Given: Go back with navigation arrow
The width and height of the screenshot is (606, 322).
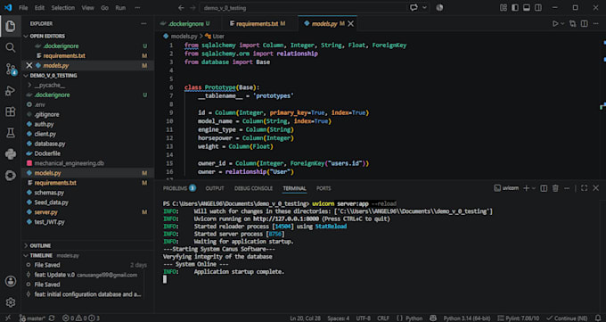Looking at the screenshot, I should click(x=181, y=8).
